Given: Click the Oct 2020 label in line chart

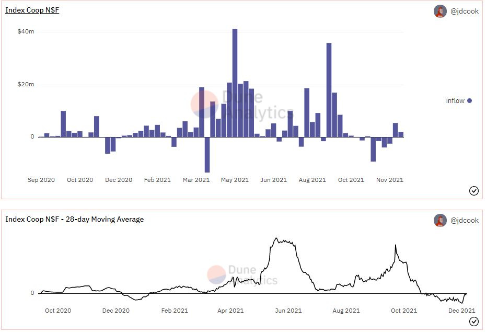Looking at the screenshot, I should tap(58, 311).
